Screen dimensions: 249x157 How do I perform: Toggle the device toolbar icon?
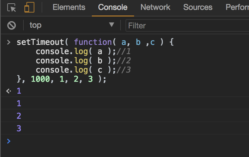(29, 7)
